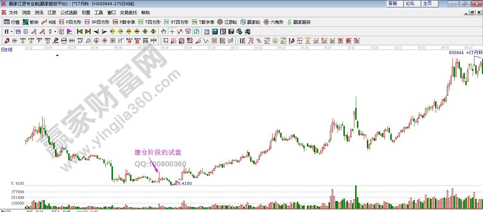
Task: Open the 六角形 hexagon chart tool
Action: tap(273, 22)
